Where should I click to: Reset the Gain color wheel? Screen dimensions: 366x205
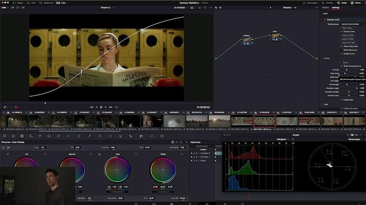(136, 154)
